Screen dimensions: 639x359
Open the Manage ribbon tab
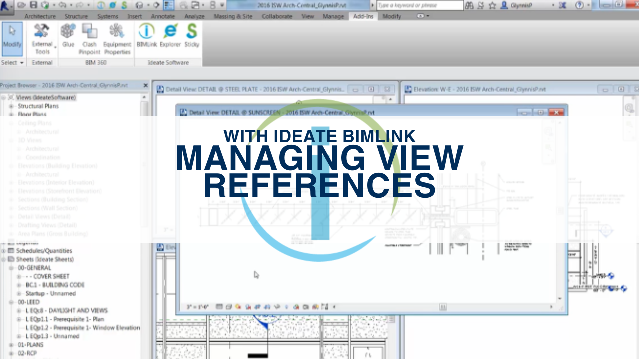tap(333, 16)
